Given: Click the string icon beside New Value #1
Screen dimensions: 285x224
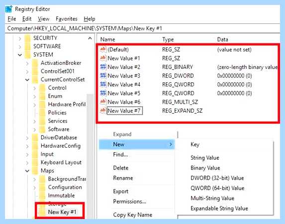Looking at the screenshot, I should pos(103,58).
